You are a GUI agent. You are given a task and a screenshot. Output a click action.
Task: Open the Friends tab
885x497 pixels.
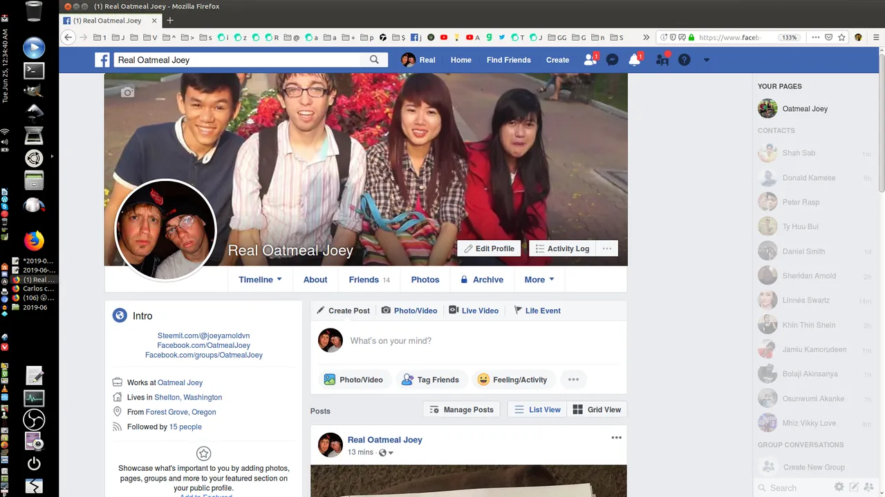(x=369, y=280)
